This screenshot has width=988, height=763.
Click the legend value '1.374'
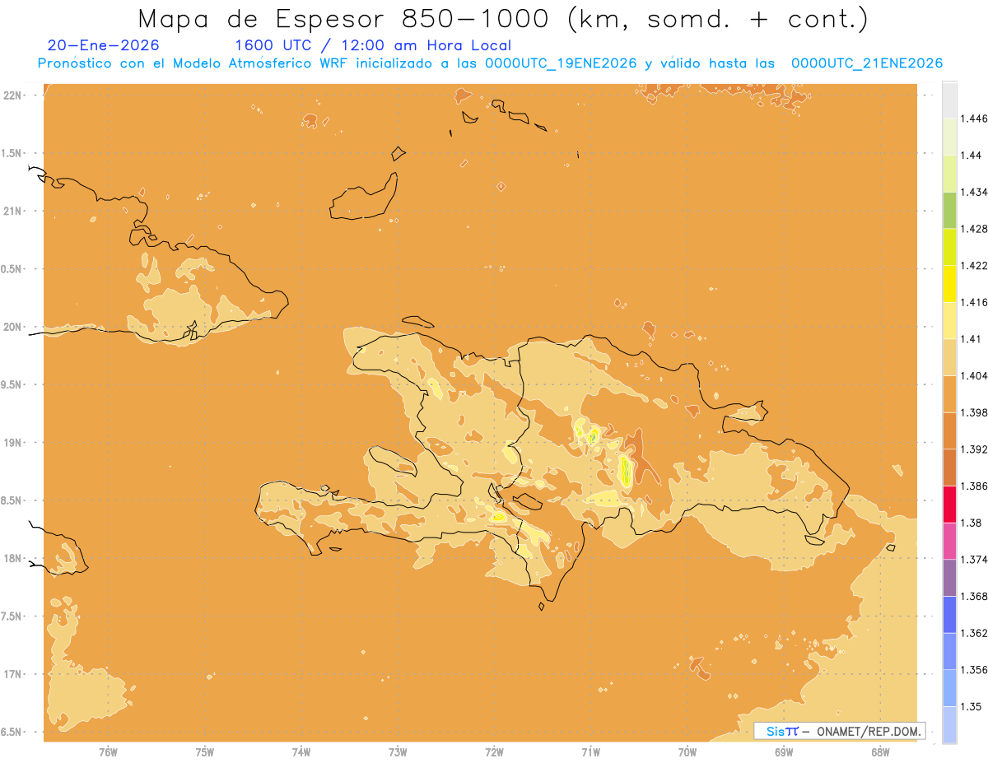click(x=974, y=560)
